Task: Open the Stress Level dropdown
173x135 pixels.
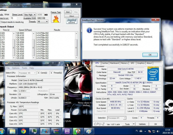Action: pos(30,15)
